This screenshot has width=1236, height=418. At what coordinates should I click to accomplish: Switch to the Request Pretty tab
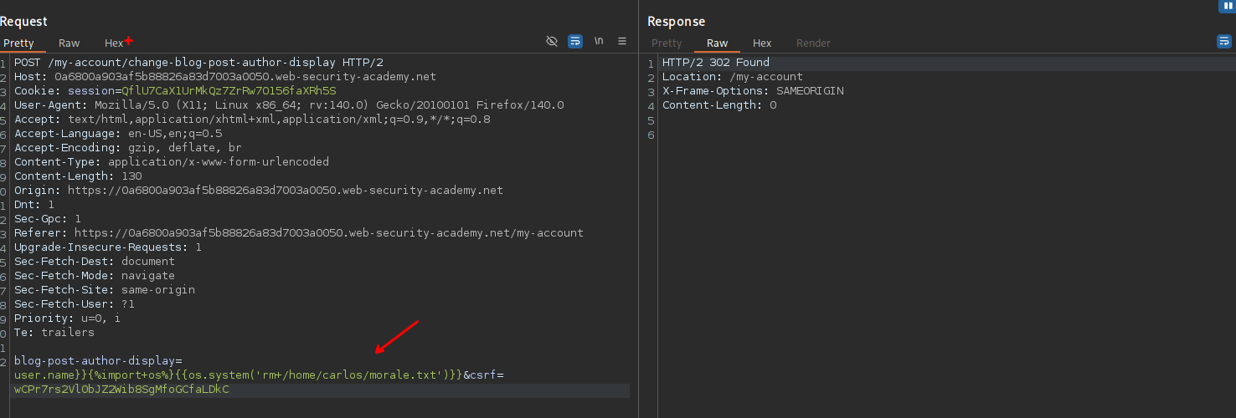tap(18, 43)
